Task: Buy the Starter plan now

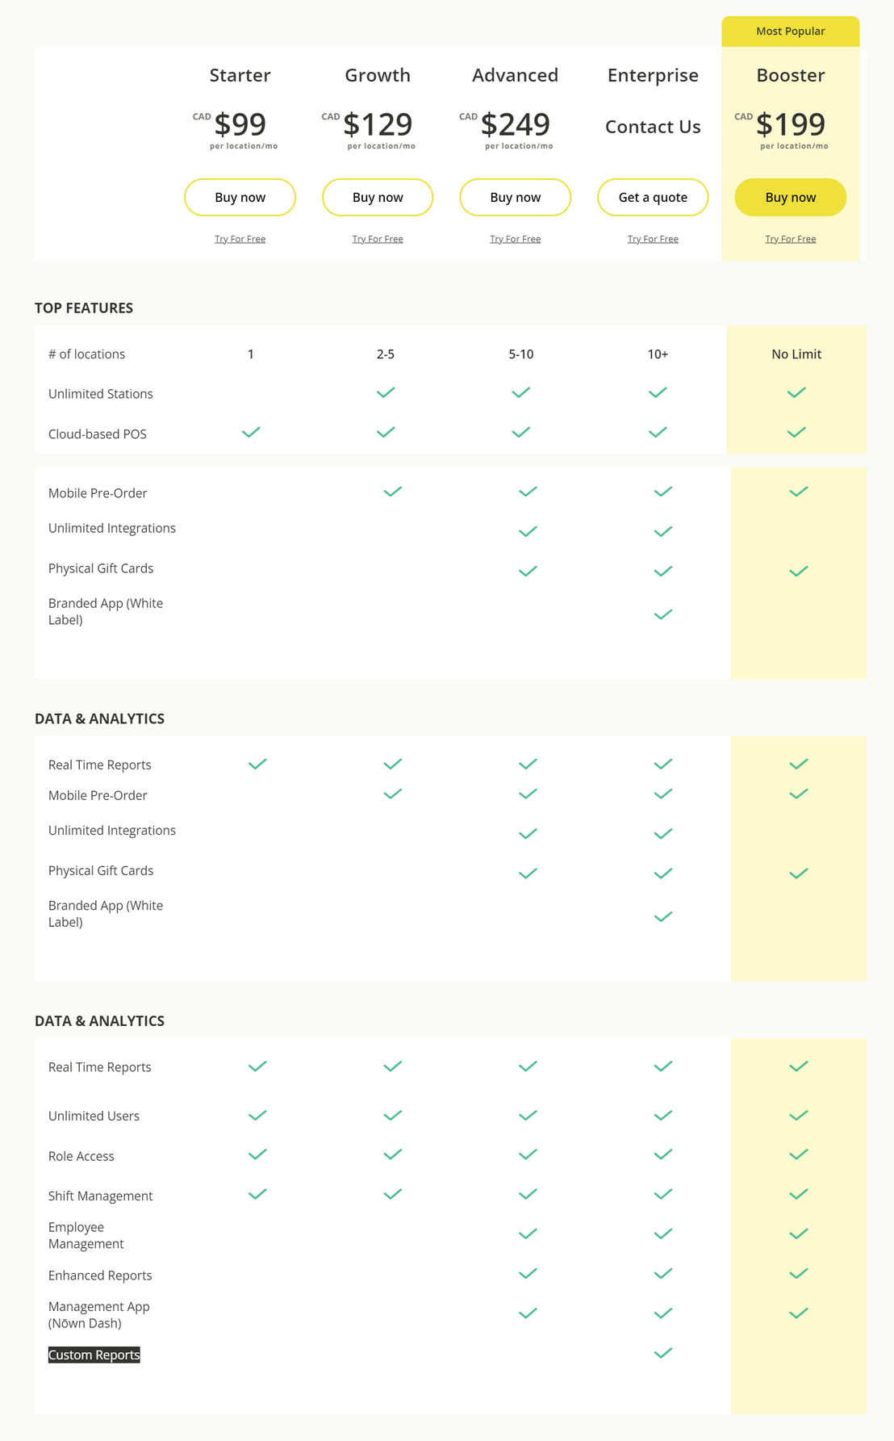Action: click(x=240, y=197)
